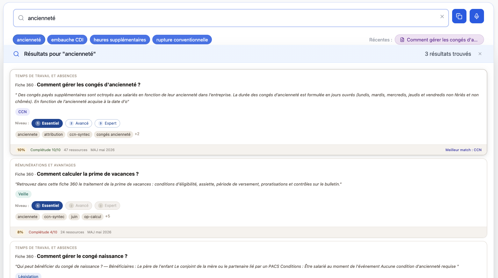498x278 pixels.
Task: Click ccn-syntec tag on prime de vacances card
Action: tap(54, 217)
